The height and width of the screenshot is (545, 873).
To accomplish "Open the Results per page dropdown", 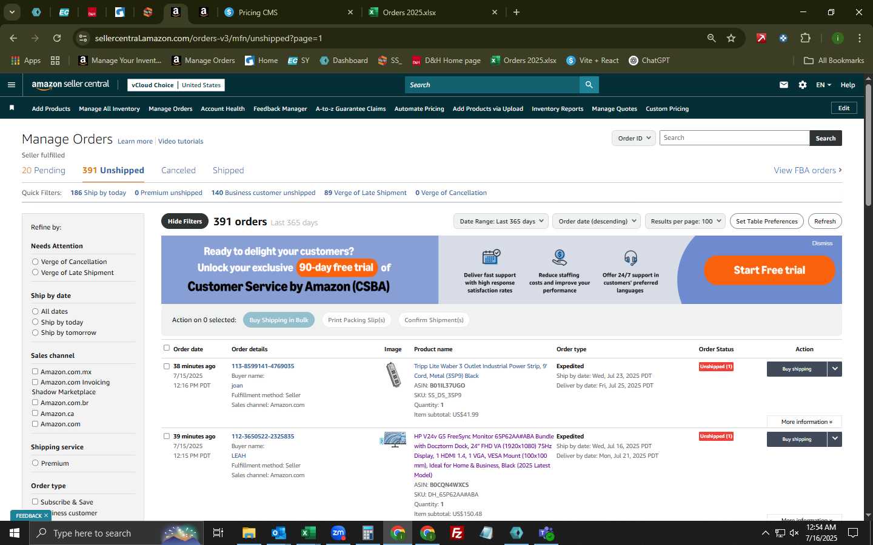I will pyautogui.click(x=686, y=221).
